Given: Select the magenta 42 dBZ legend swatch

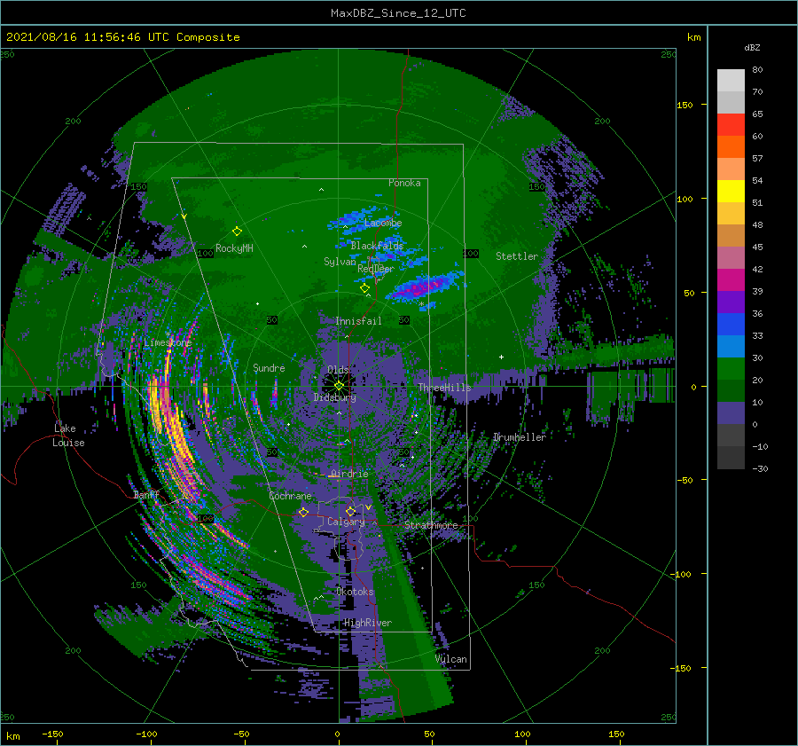Looking at the screenshot, I should pos(731,279).
